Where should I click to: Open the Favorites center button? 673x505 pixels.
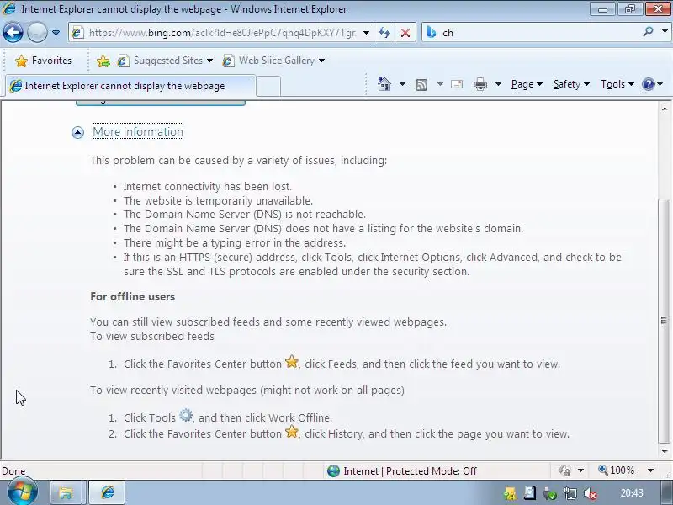click(43, 61)
